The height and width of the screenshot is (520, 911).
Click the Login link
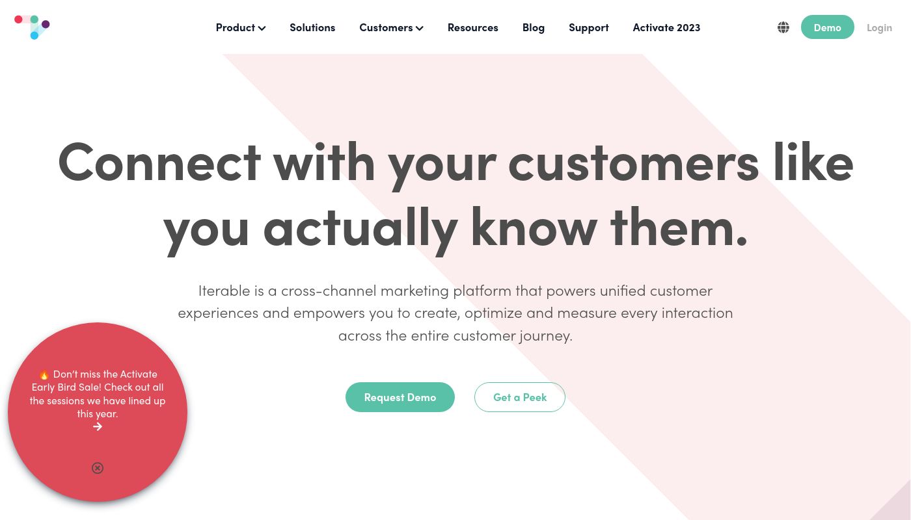coord(879,27)
